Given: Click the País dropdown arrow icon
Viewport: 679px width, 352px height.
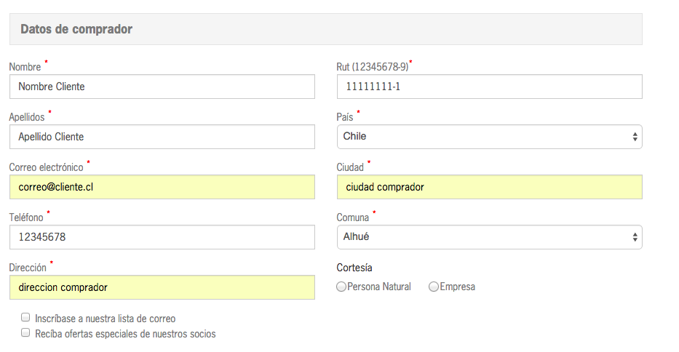Looking at the screenshot, I should click(x=635, y=137).
